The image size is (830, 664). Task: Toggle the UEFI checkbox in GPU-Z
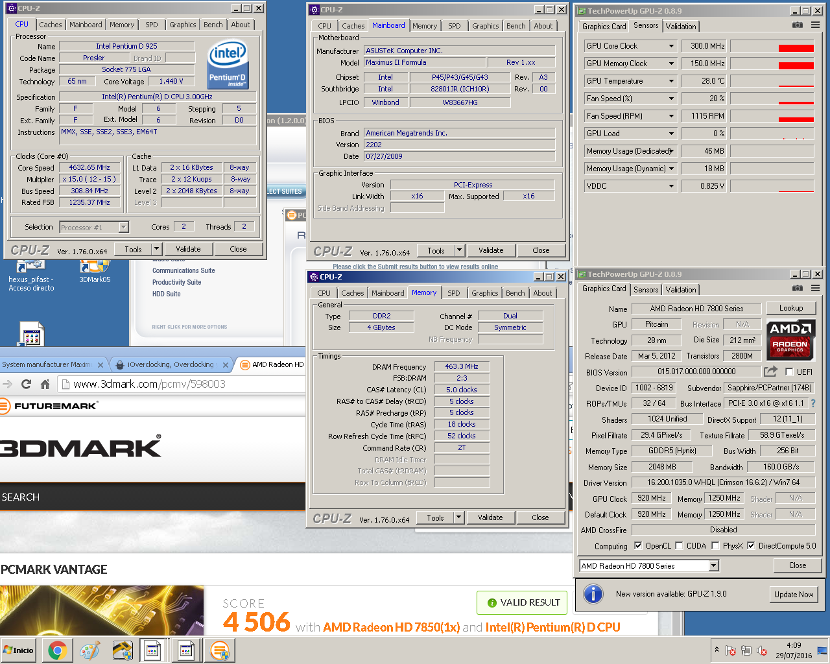(789, 372)
